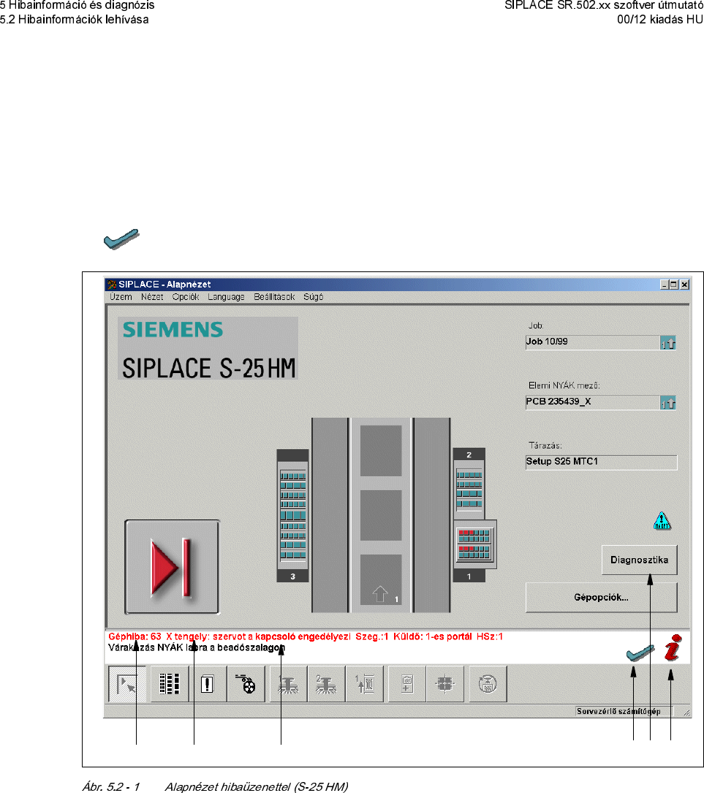This screenshot has width=704, height=793.
Task: Select feeder table 2 in machine graphic
Action: pyautogui.click(x=469, y=483)
